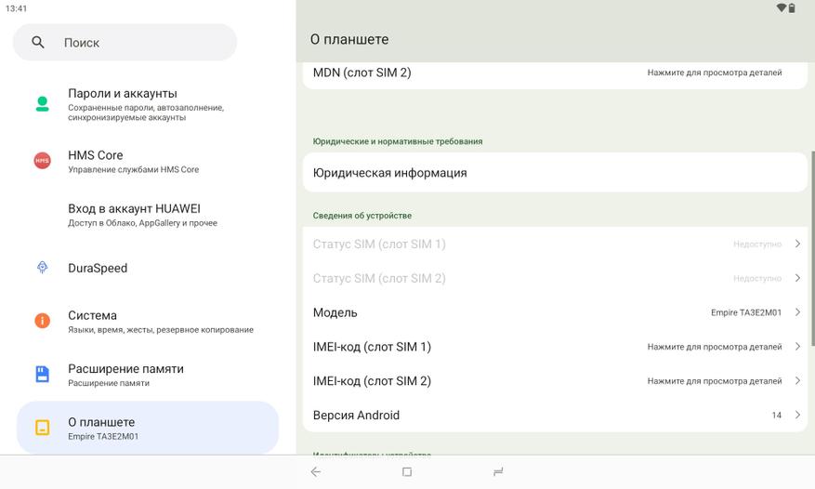815x489 pixels.
Task: Expand the Версия Android chevron
Action: tap(797, 415)
